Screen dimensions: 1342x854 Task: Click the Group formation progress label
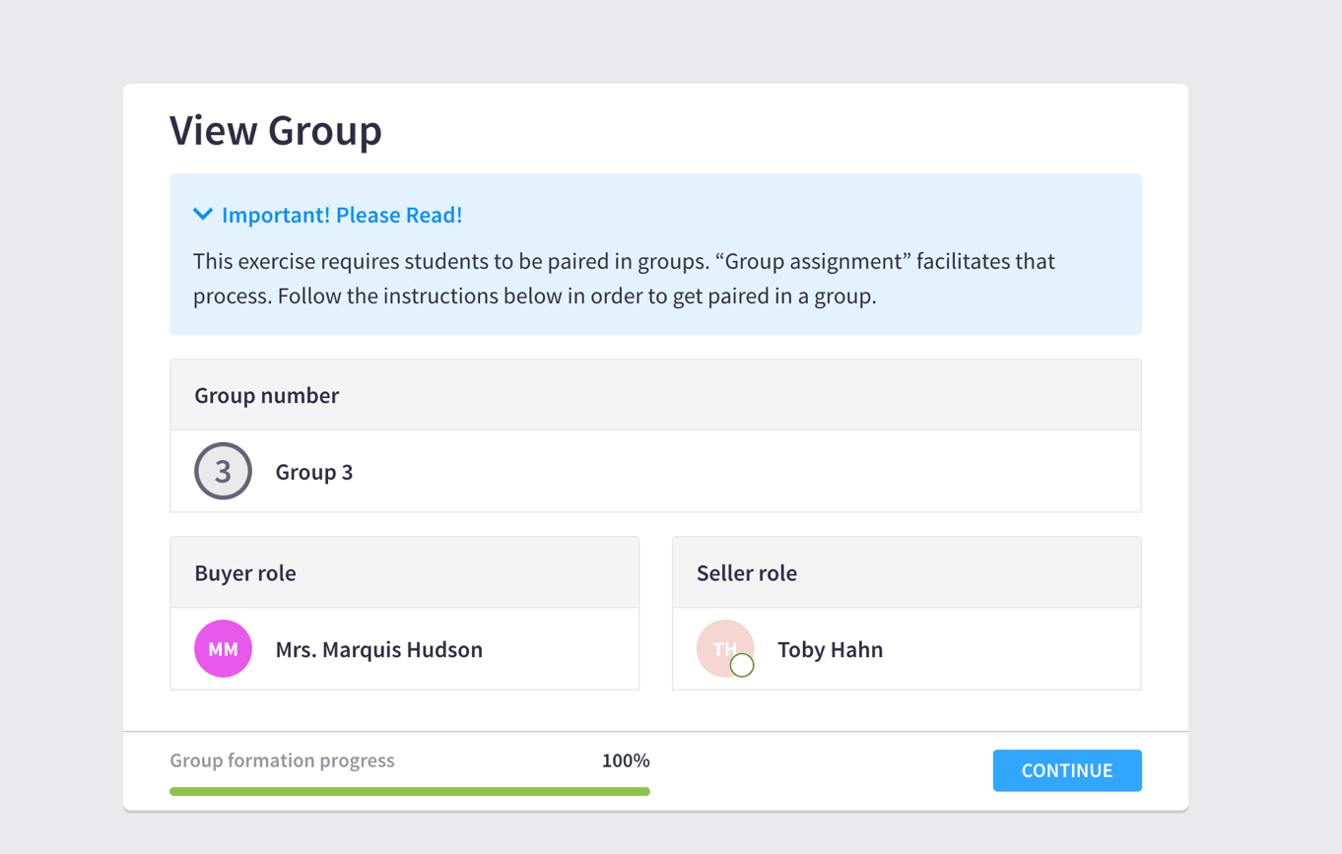pos(282,760)
